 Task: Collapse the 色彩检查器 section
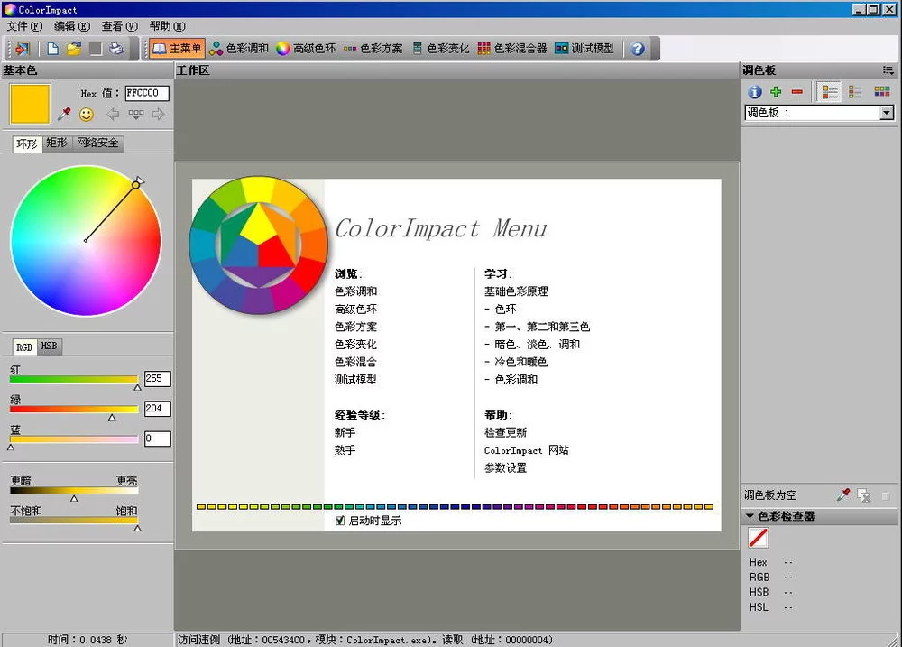750,516
